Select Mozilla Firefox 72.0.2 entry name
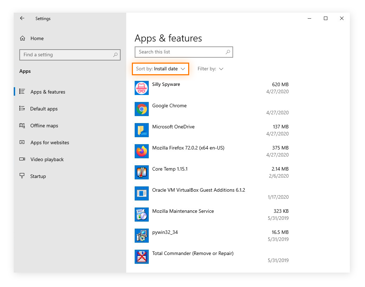 [x=188, y=148]
